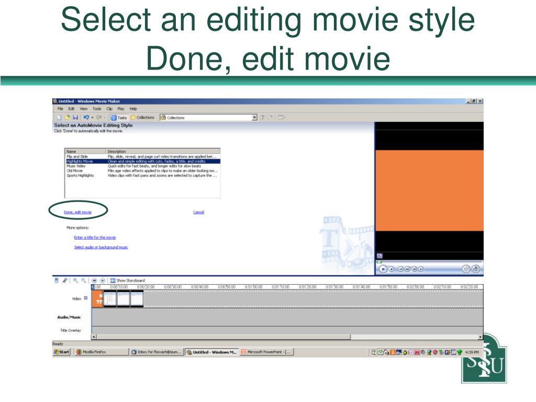Click the 0:01:00.00 mark on timeline ruler
The image size is (536, 402).
[253, 287]
